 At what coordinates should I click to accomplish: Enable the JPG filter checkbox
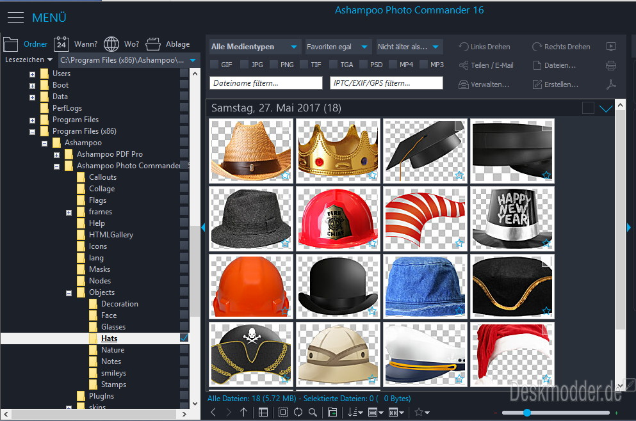[244, 65]
